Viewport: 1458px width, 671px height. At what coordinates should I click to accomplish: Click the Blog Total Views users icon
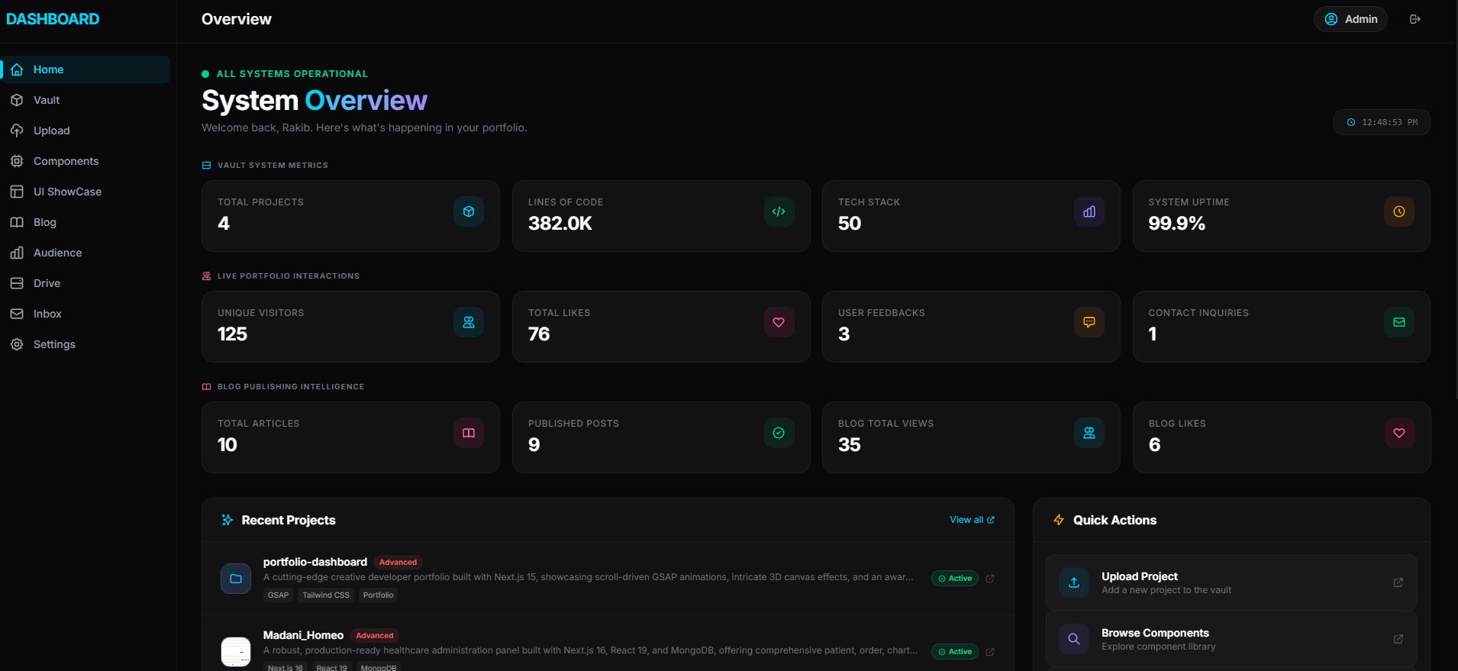(x=1089, y=433)
